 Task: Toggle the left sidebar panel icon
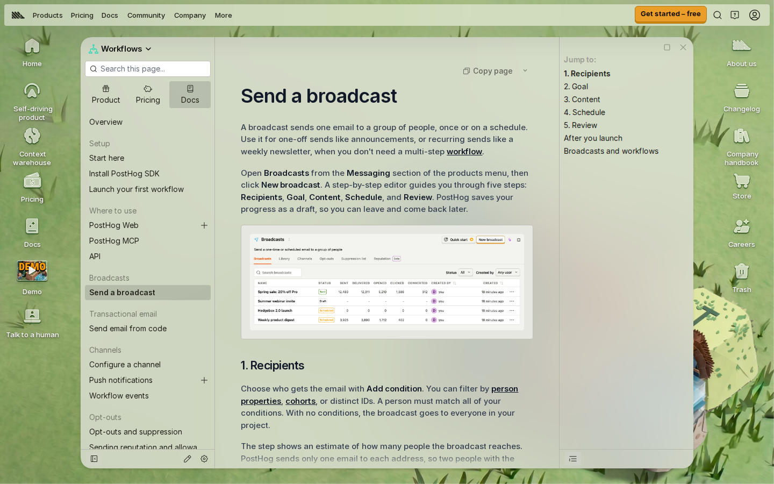pyautogui.click(x=94, y=459)
